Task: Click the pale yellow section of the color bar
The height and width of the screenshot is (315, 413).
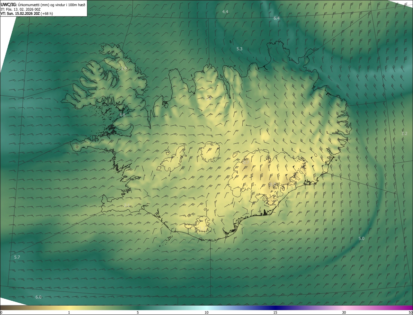Action: pos(69,308)
